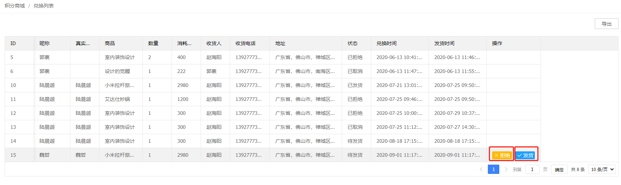Click shipping time 2020-07-29 10:37 cell
Viewport: 621px width, 185px height.
click(457, 113)
